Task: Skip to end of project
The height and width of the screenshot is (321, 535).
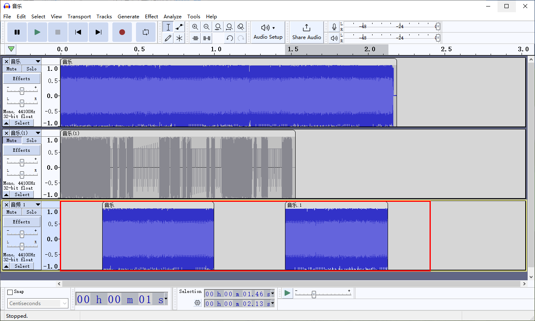Action: [x=99, y=32]
